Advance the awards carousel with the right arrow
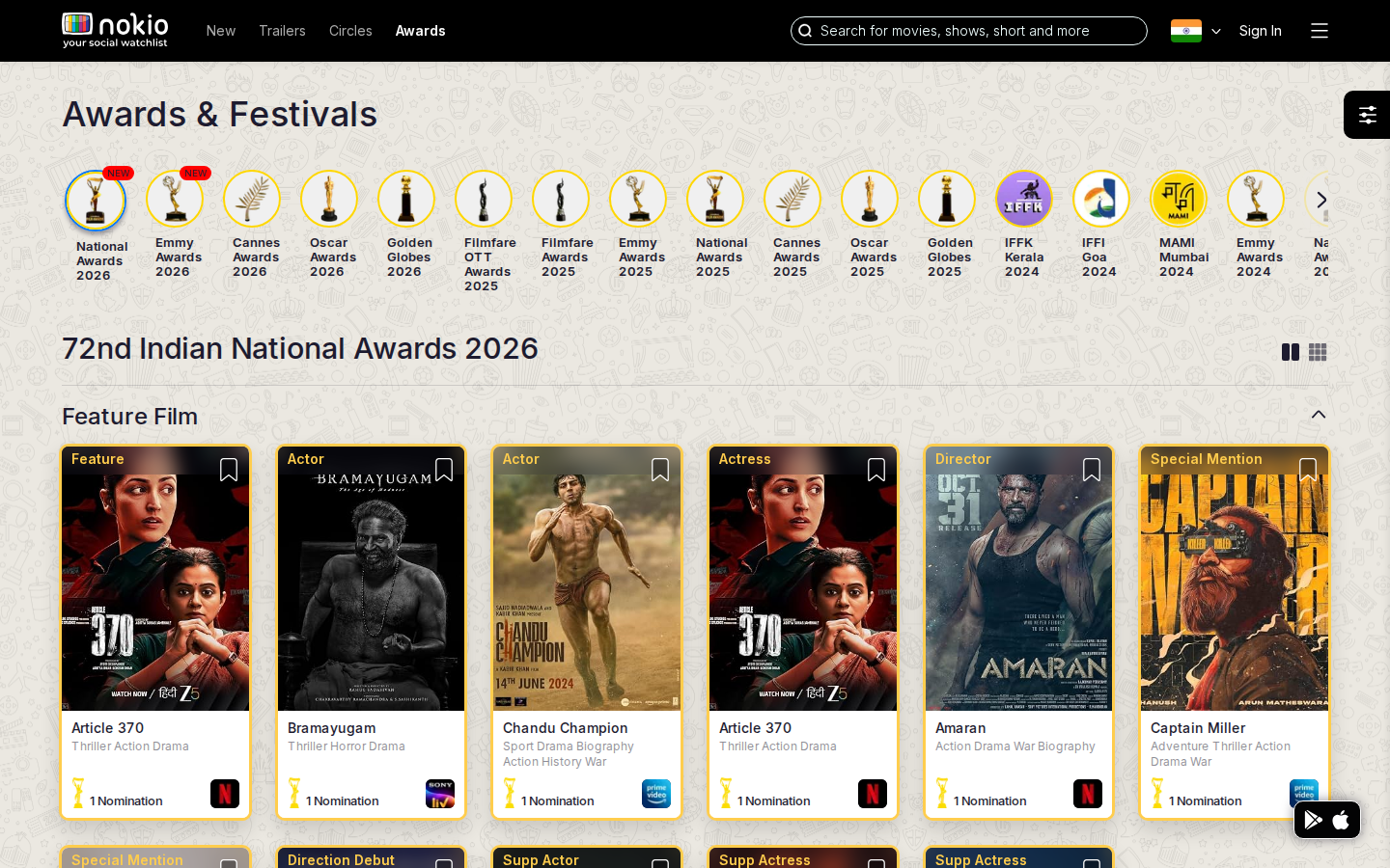 click(1321, 200)
